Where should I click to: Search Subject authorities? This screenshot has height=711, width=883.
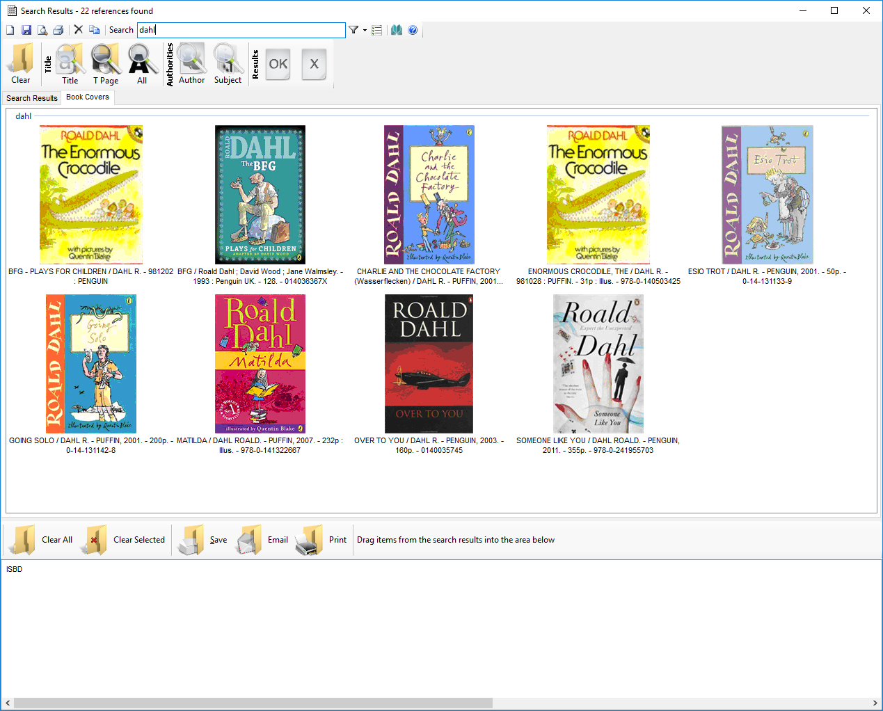pos(228,63)
